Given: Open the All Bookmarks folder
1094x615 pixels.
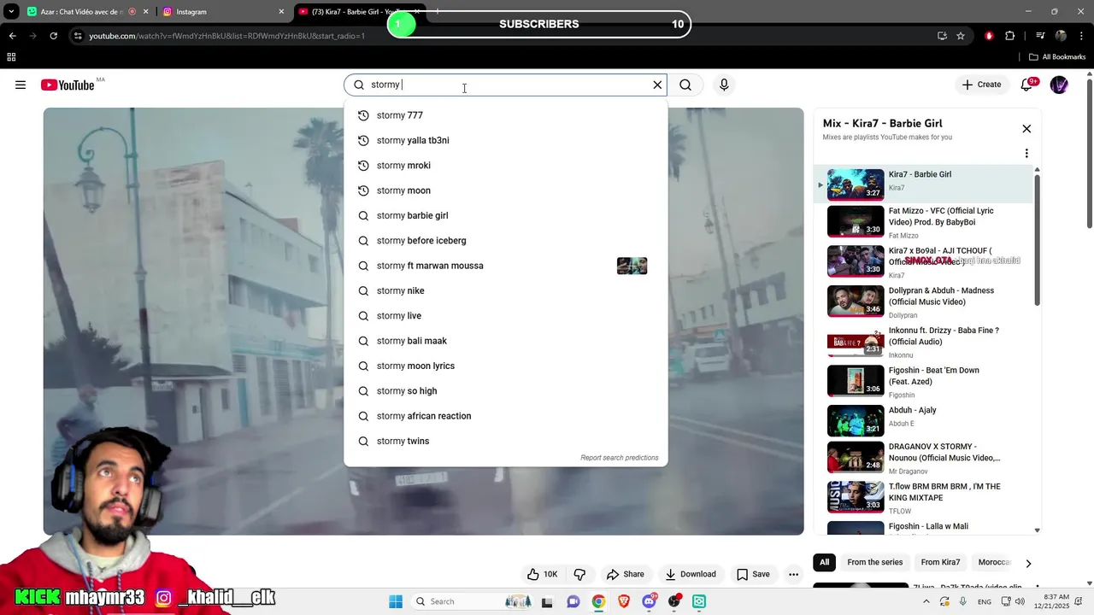Looking at the screenshot, I should (1057, 57).
